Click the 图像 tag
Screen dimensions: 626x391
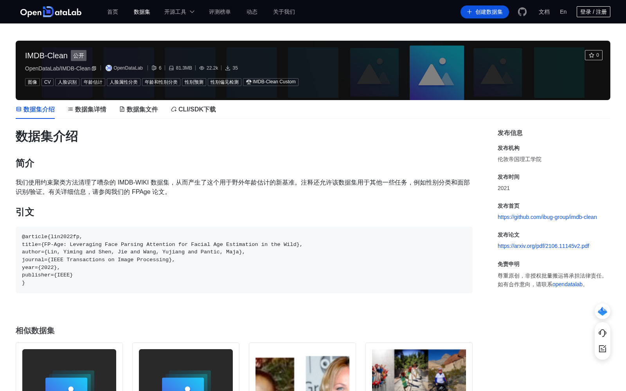pyautogui.click(x=32, y=82)
